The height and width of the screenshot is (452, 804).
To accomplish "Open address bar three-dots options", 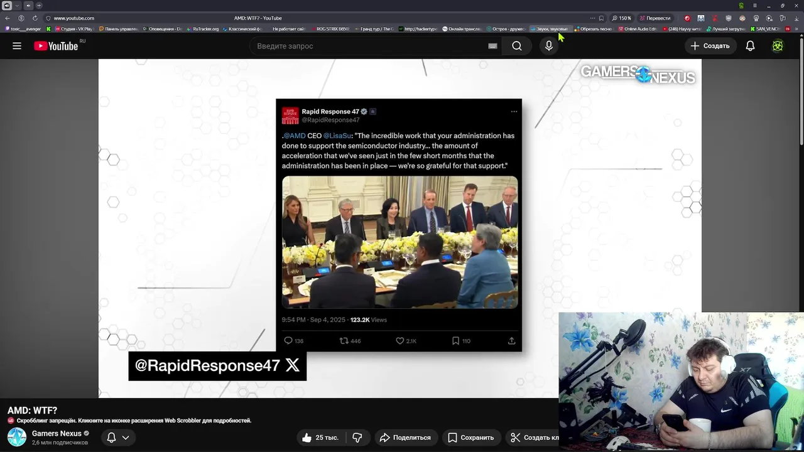I will pyautogui.click(x=592, y=18).
